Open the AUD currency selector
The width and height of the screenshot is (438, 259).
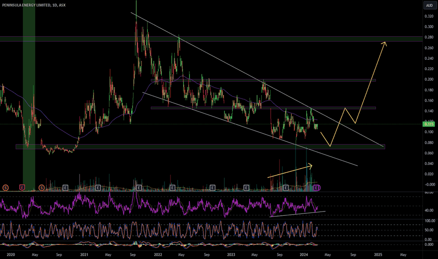pyautogui.click(x=430, y=5)
